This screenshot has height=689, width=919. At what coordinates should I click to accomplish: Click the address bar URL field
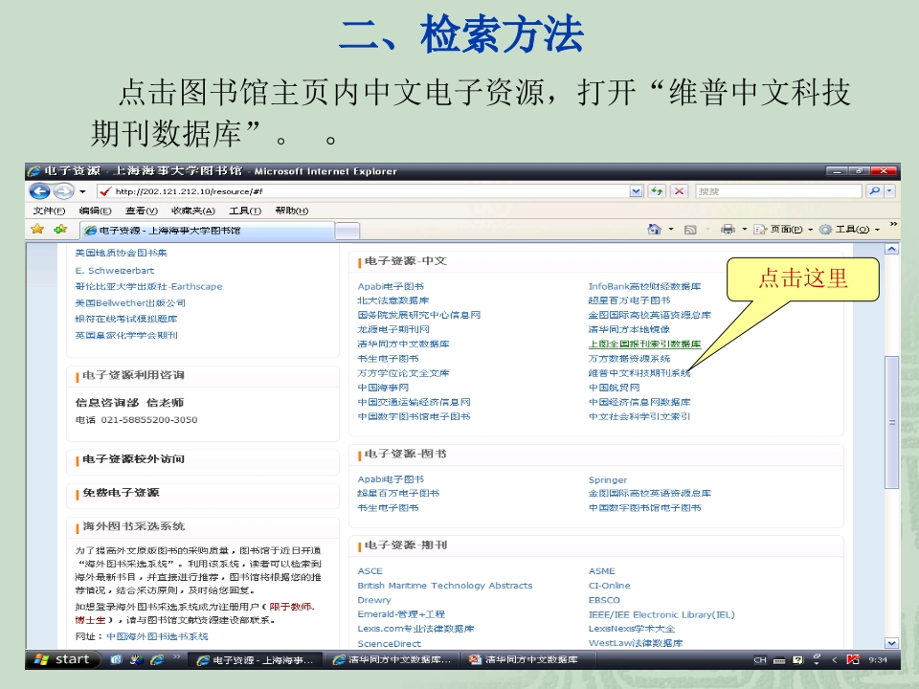tap(364, 191)
